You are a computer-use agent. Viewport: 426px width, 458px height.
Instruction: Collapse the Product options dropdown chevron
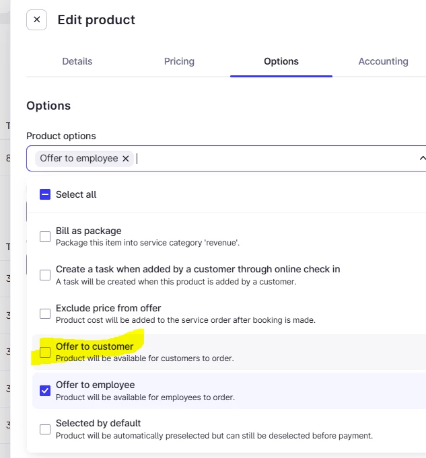[x=422, y=158]
